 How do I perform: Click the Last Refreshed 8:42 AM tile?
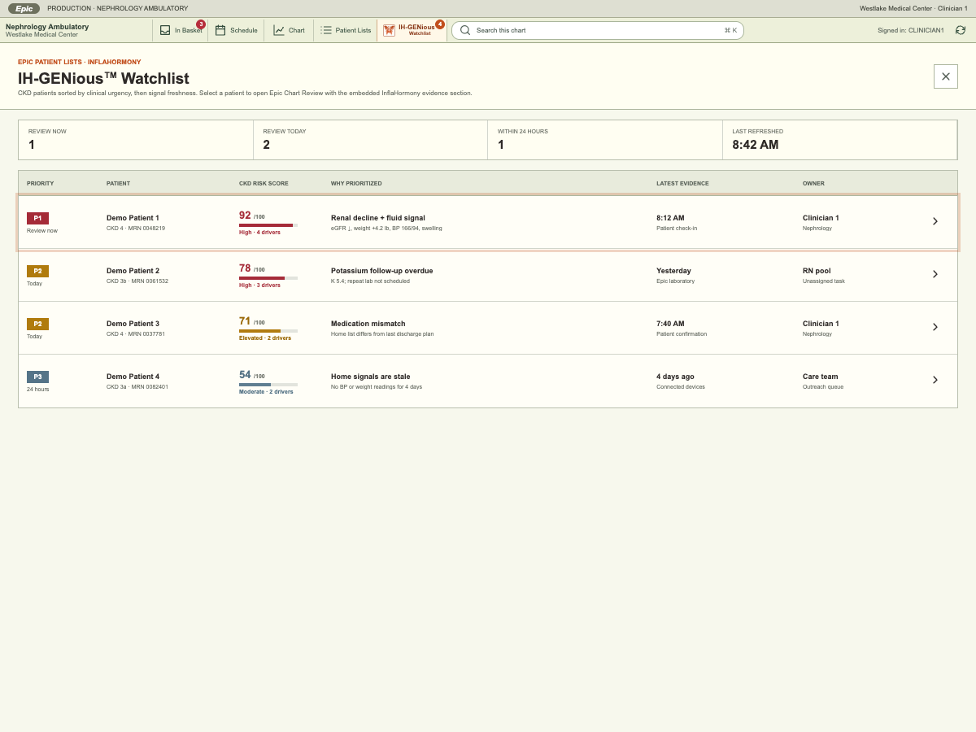pyautogui.click(x=839, y=140)
